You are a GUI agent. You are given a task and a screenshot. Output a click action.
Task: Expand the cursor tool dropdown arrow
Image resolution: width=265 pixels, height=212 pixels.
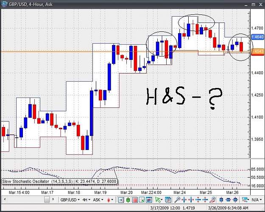[x=162, y=200]
